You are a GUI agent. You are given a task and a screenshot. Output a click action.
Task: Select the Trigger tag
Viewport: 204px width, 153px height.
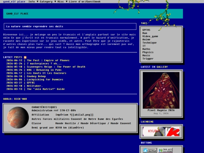[148, 59]
